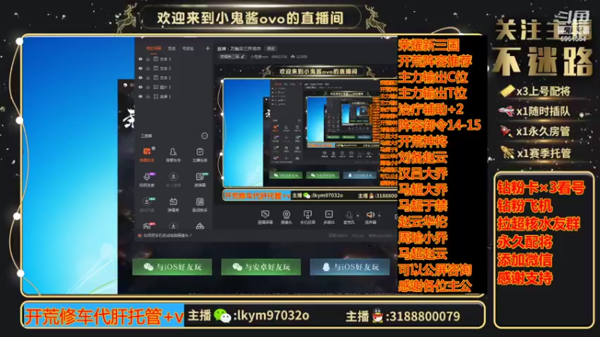Hide the 全屏 1 layer
This screenshot has height=337, width=600.
point(140,97)
